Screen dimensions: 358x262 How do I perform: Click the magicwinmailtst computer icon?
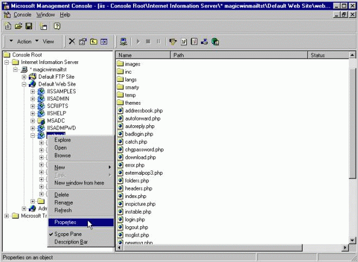[x=24, y=69]
